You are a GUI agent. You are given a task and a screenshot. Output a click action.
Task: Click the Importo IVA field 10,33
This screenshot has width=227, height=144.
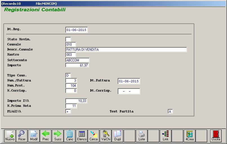[76, 101]
